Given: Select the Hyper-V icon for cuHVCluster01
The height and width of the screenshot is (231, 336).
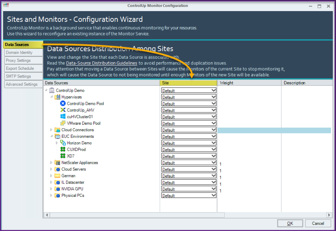Looking at the screenshot, I should click(62, 117).
